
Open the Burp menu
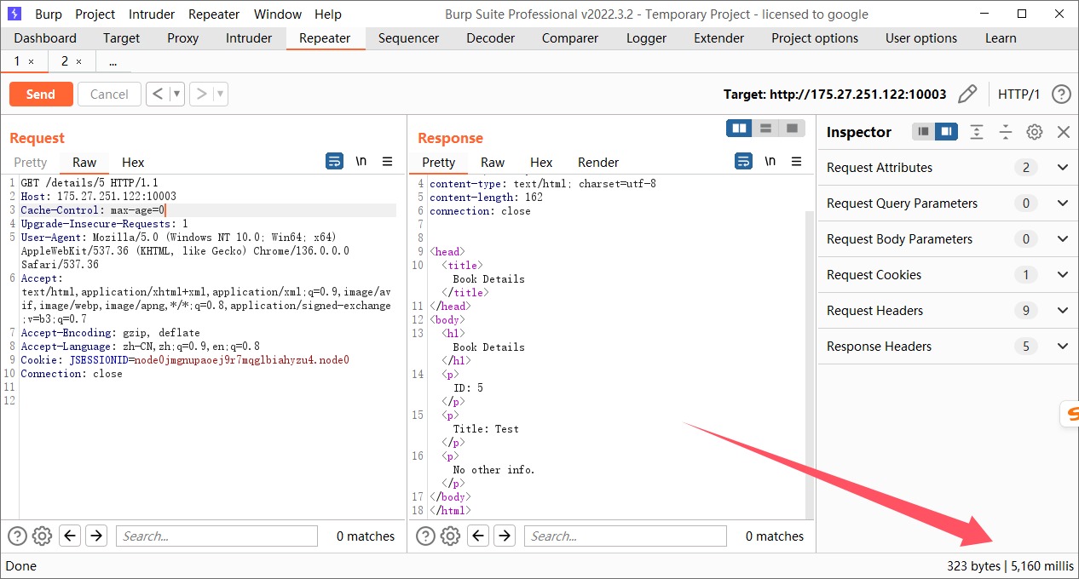point(49,14)
